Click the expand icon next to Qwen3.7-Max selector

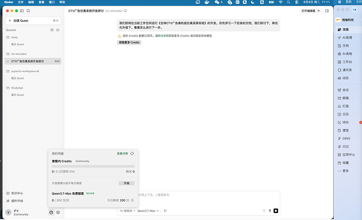click(165, 211)
